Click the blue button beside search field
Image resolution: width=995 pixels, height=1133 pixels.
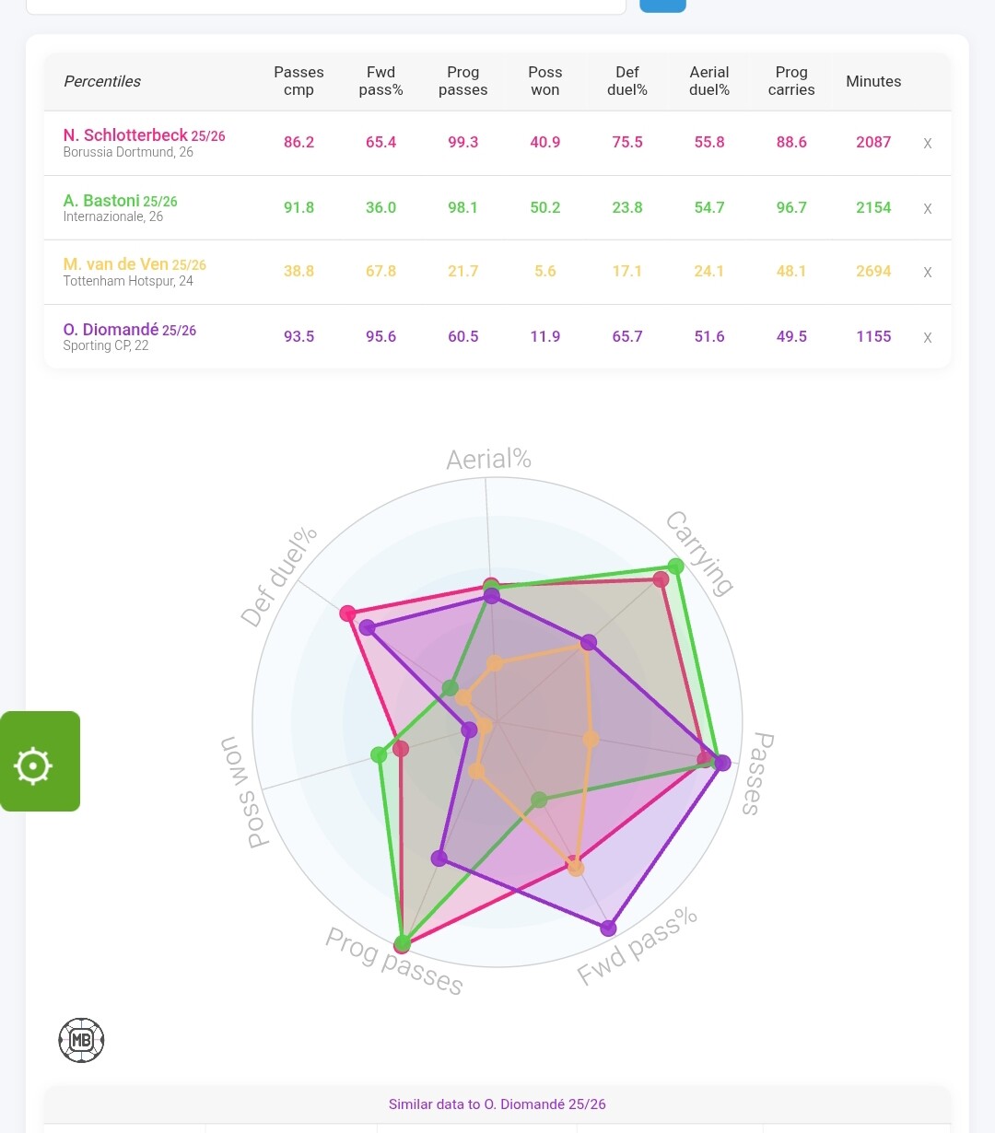point(662,5)
